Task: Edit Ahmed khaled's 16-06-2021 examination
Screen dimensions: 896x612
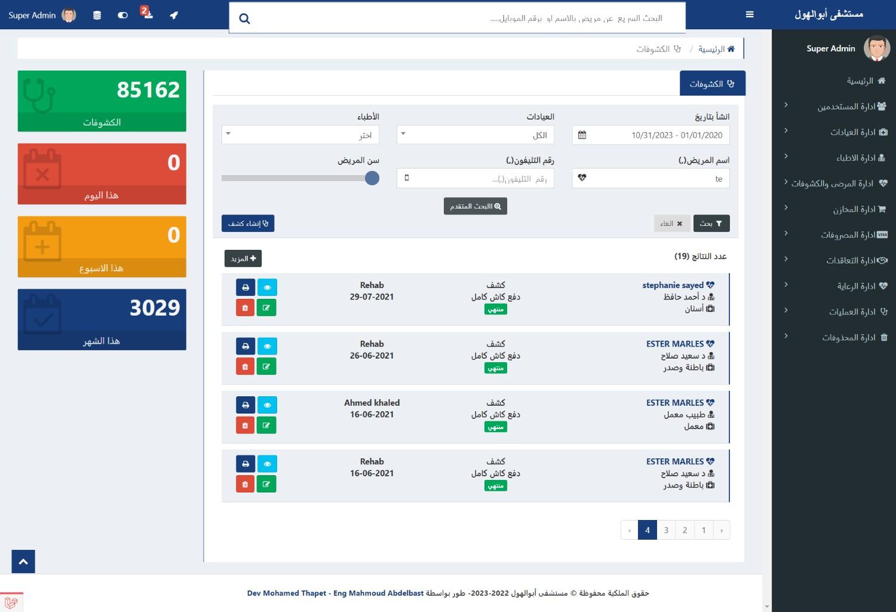Action: coord(266,426)
